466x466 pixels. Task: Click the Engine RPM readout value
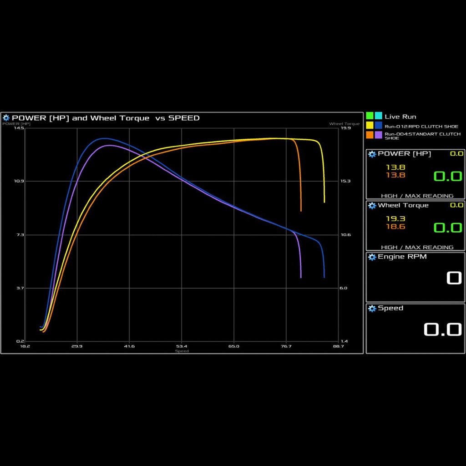pos(454,278)
